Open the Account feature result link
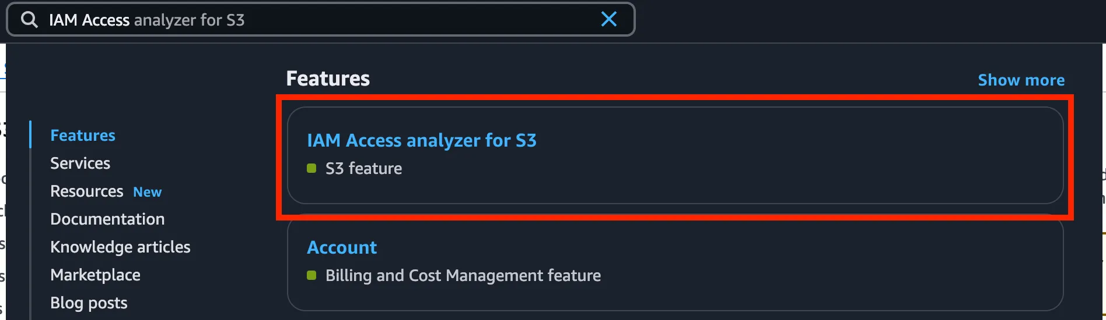The width and height of the screenshot is (1106, 320). pyautogui.click(x=342, y=247)
